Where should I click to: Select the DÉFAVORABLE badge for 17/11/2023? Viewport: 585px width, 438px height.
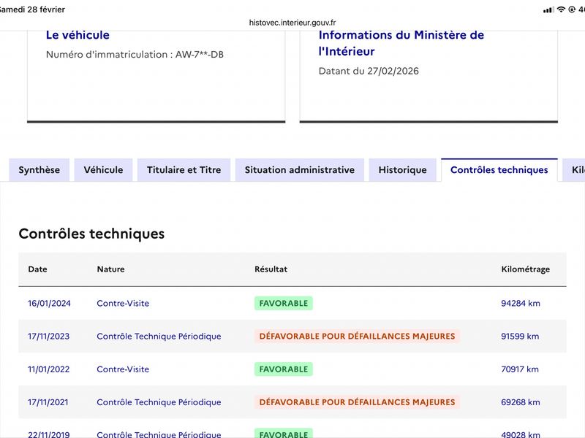(x=357, y=337)
